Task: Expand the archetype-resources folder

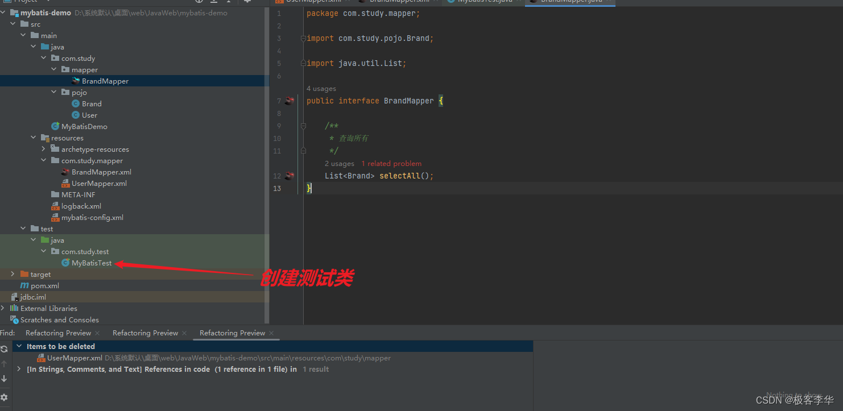Action: (44, 149)
